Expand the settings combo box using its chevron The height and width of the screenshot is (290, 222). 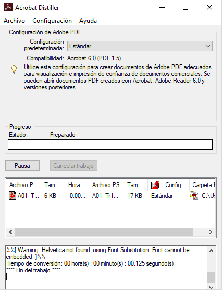208,46
